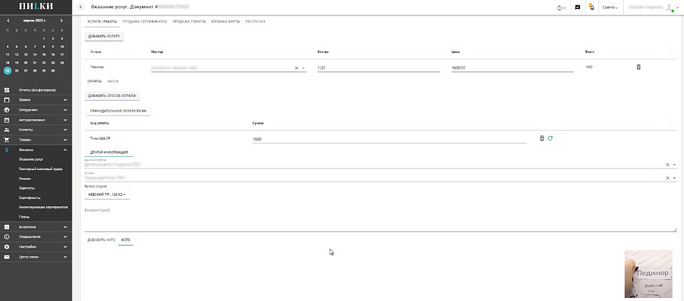Click the Аналитика chart icon
Image resolution: width=684 pixels, height=301 pixels.
pyautogui.click(x=7, y=227)
